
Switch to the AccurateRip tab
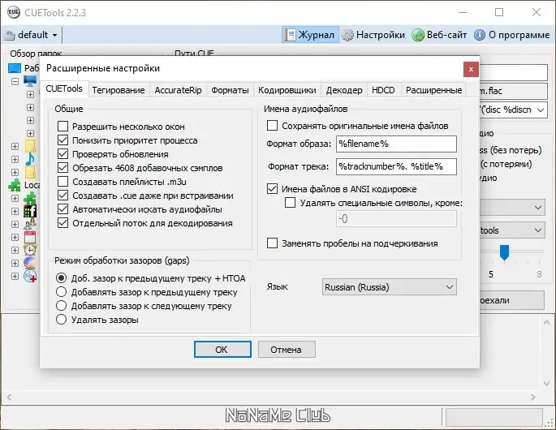pyautogui.click(x=178, y=90)
